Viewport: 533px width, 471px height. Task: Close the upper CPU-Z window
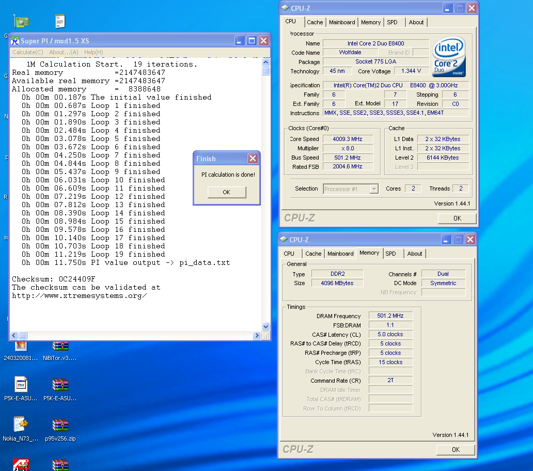pyautogui.click(x=472, y=8)
